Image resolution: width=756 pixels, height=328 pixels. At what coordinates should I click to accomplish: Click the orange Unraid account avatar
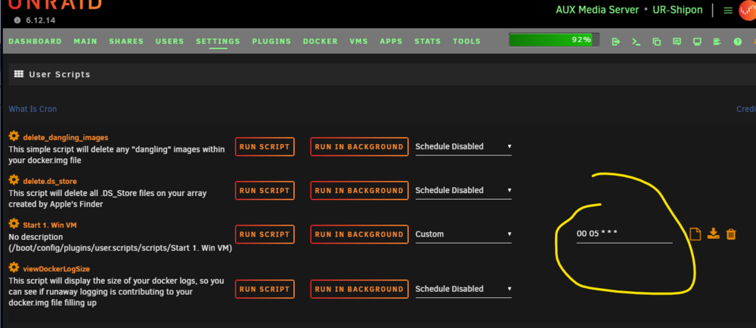click(748, 11)
